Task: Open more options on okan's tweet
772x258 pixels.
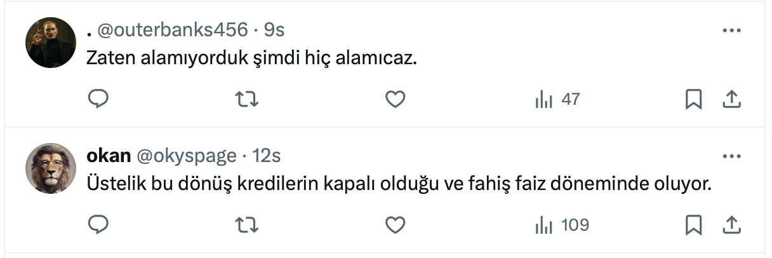Action: (732, 156)
